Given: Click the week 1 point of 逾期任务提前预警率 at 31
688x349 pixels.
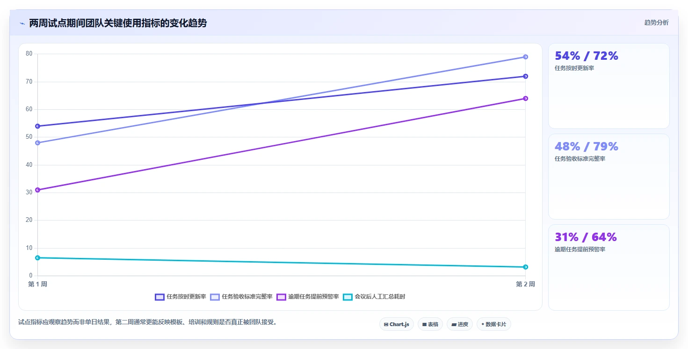Looking at the screenshot, I should tap(37, 190).
